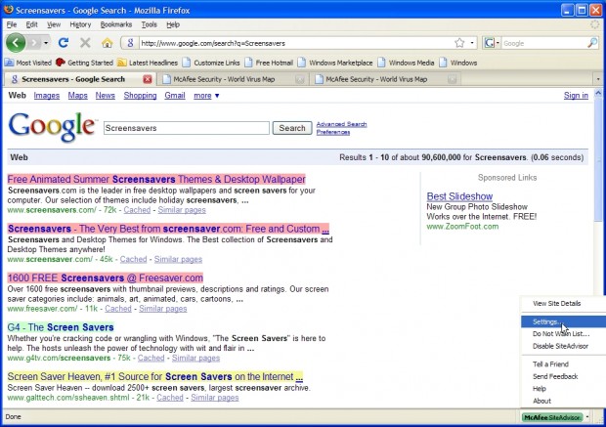Open the Advanced Search link
Viewport: 606px width, 427px height.
(x=341, y=124)
